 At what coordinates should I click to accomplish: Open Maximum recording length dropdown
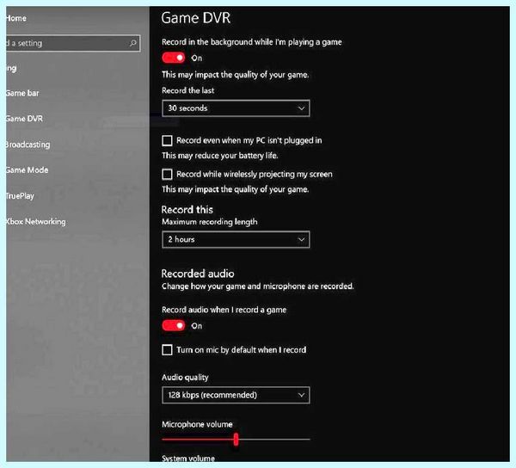coord(236,239)
